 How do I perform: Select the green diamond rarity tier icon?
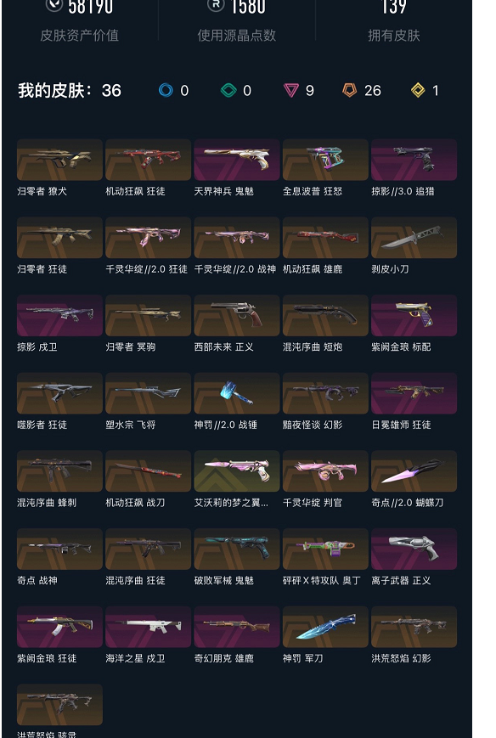[228, 90]
